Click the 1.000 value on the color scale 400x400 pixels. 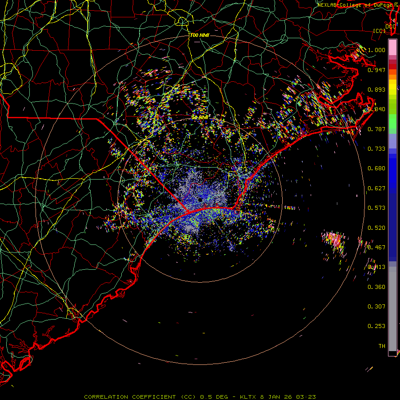(376, 50)
